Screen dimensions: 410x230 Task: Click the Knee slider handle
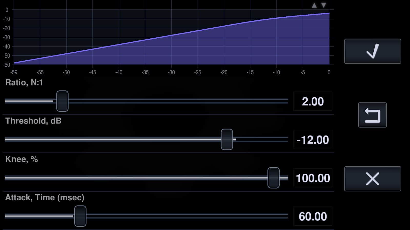point(273,178)
